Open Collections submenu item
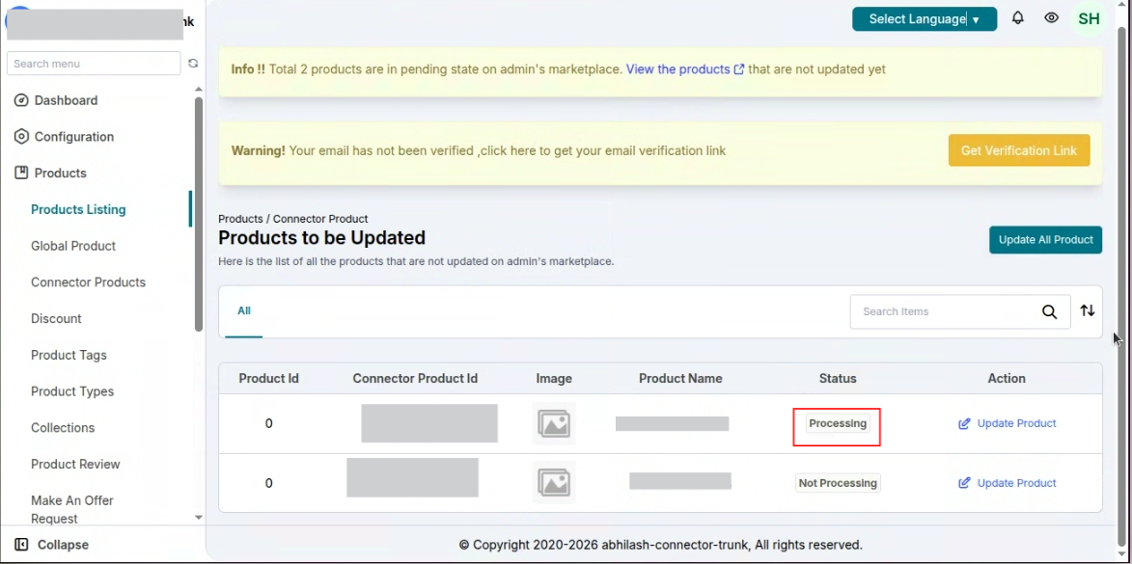 pyautogui.click(x=63, y=428)
